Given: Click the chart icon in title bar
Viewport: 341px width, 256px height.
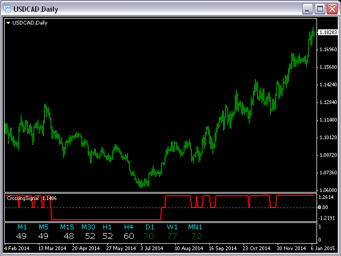Looking at the screenshot, I should [x=7, y=9].
